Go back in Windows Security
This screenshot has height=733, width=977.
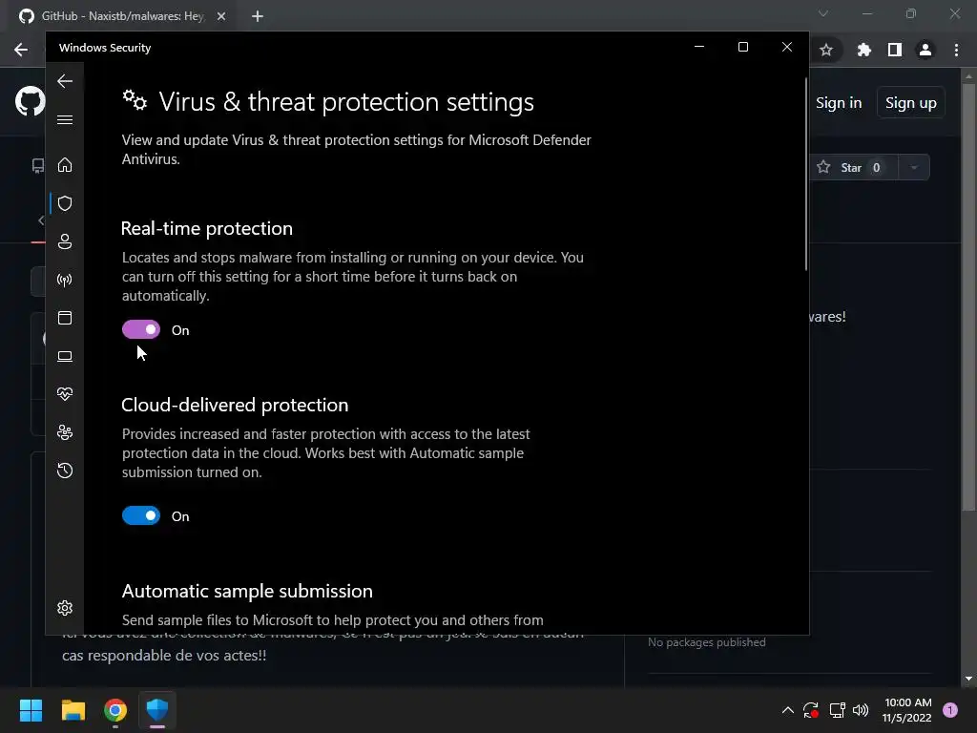pos(65,81)
